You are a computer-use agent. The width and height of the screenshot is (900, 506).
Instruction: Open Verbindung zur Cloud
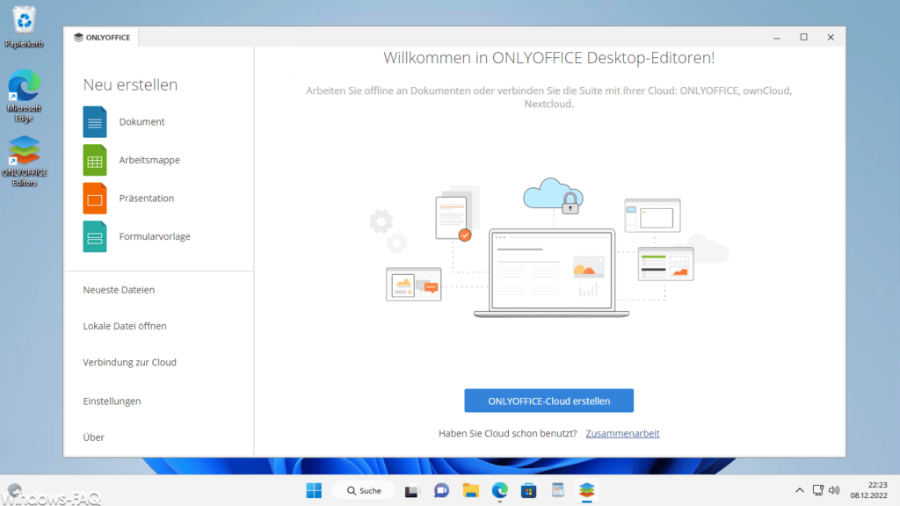pyautogui.click(x=130, y=362)
